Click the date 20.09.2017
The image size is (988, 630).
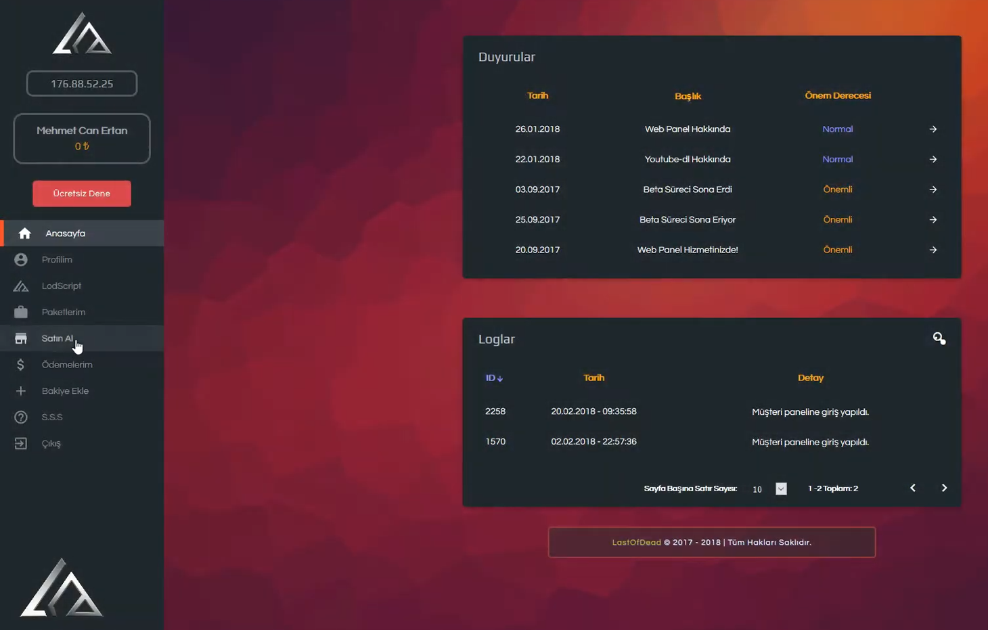point(537,250)
